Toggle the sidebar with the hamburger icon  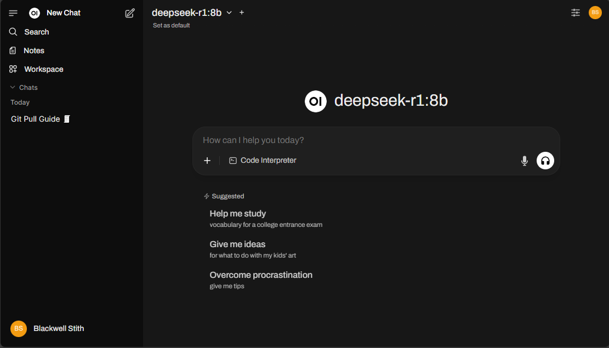point(13,13)
